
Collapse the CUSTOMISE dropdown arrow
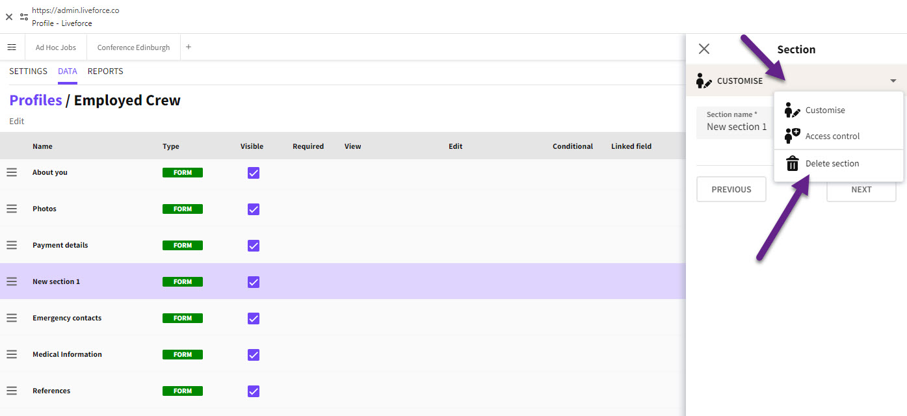(893, 81)
